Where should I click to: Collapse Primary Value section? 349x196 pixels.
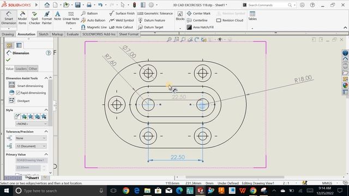click(x=46, y=154)
